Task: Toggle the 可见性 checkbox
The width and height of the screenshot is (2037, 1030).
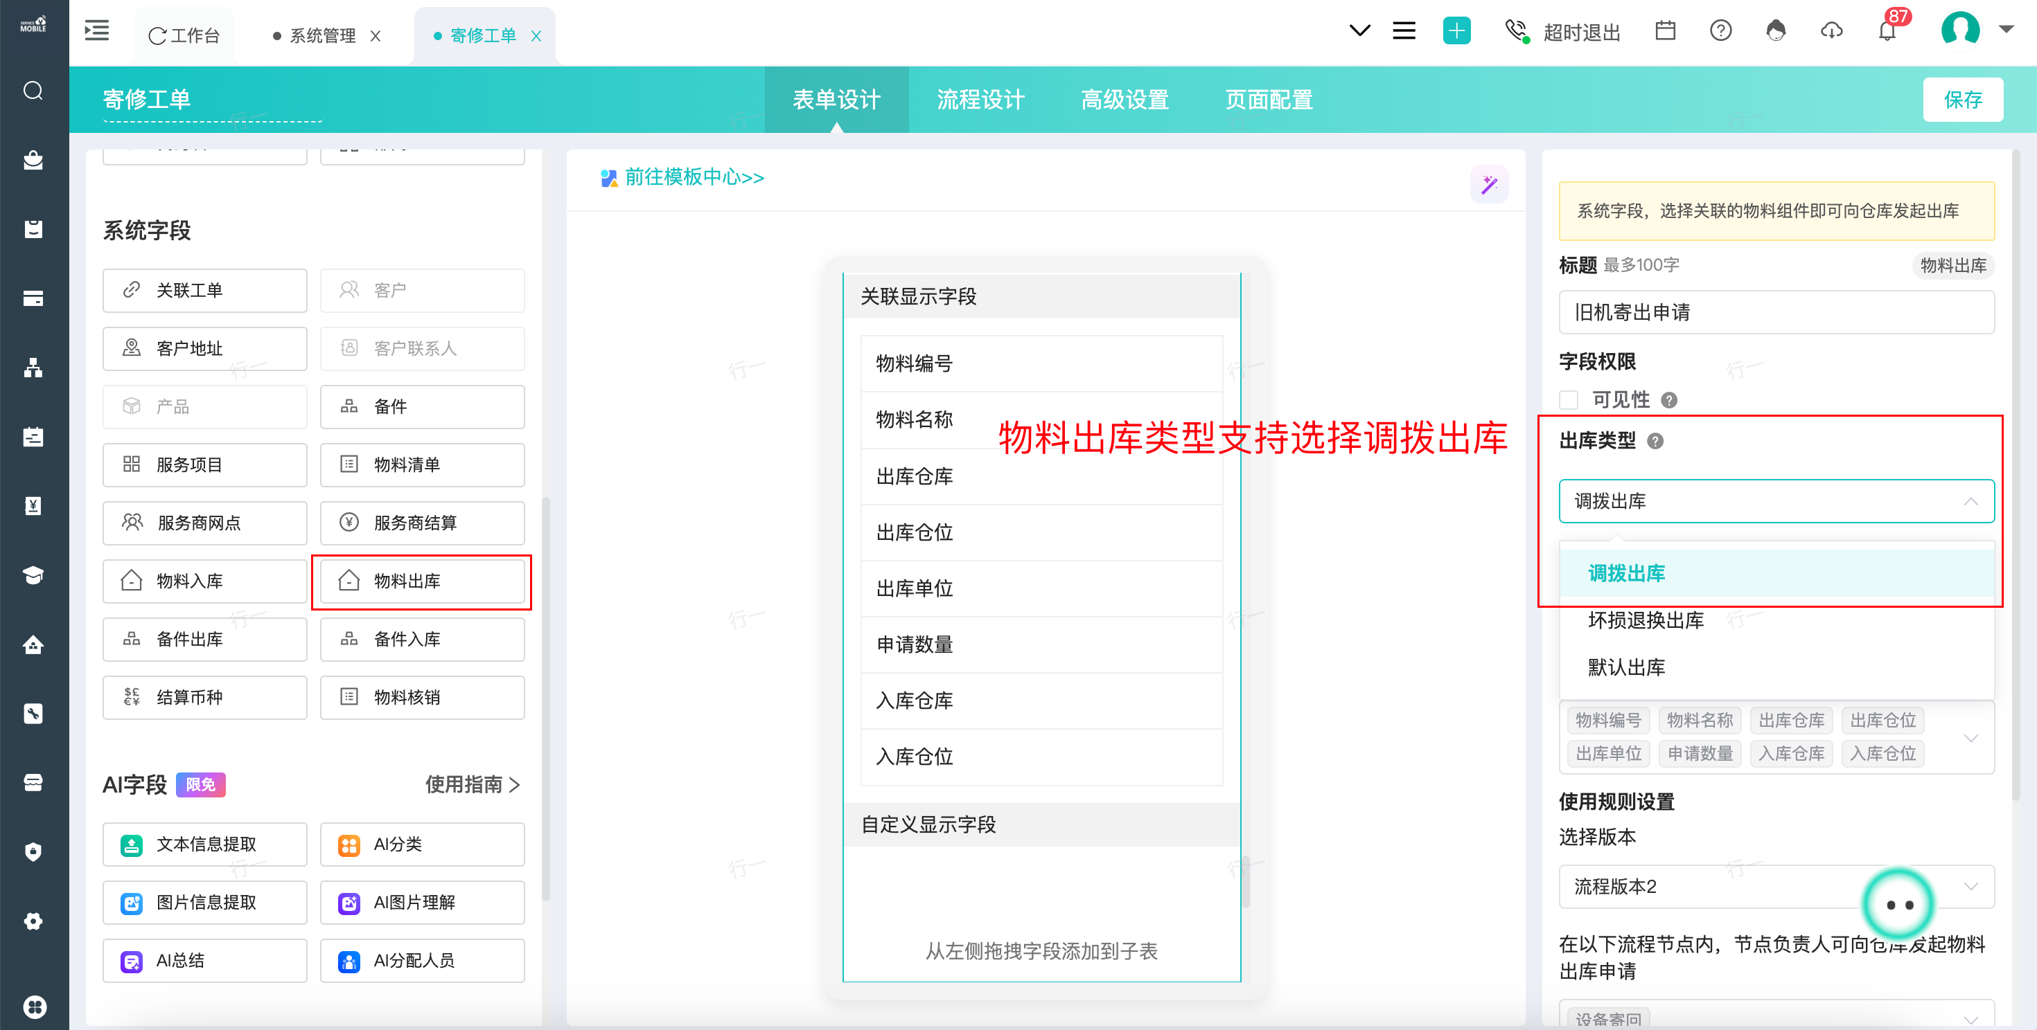Action: point(1569,399)
